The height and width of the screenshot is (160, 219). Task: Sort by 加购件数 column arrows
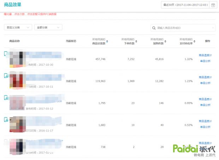pyautogui.click(x=165, y=41)
